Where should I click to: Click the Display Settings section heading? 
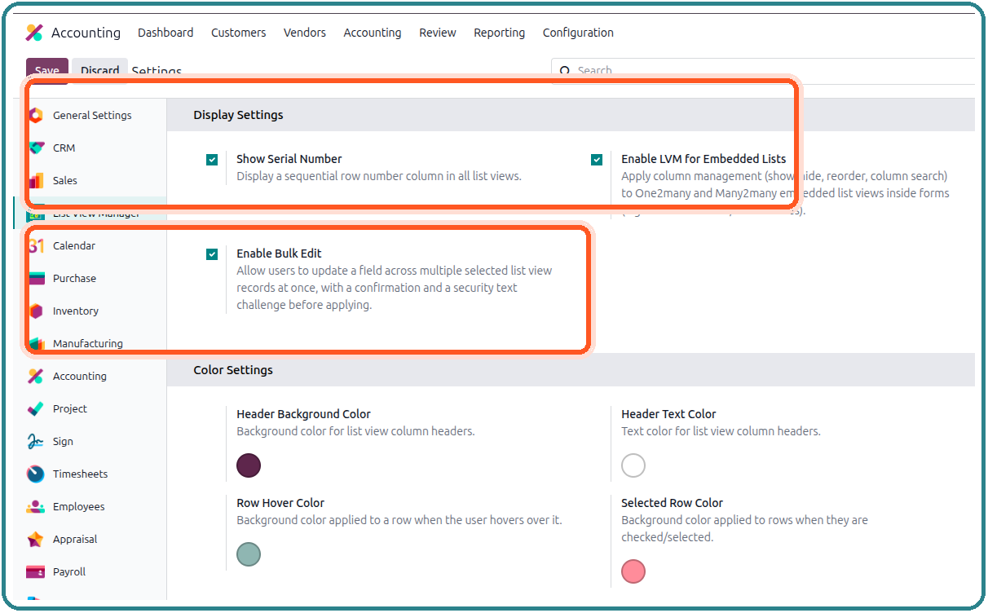(x=238, y=115)
